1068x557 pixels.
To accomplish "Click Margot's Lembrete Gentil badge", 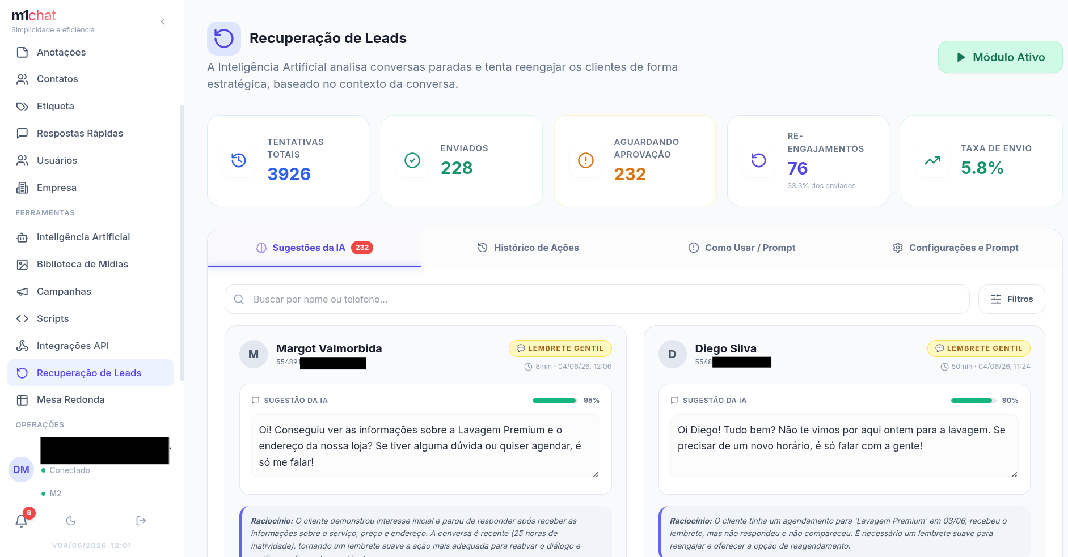I will click(560, 348).
